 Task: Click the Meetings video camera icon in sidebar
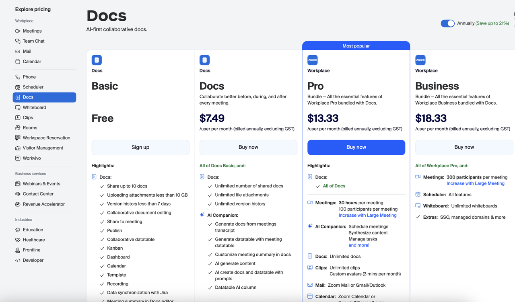pos(18,31)
